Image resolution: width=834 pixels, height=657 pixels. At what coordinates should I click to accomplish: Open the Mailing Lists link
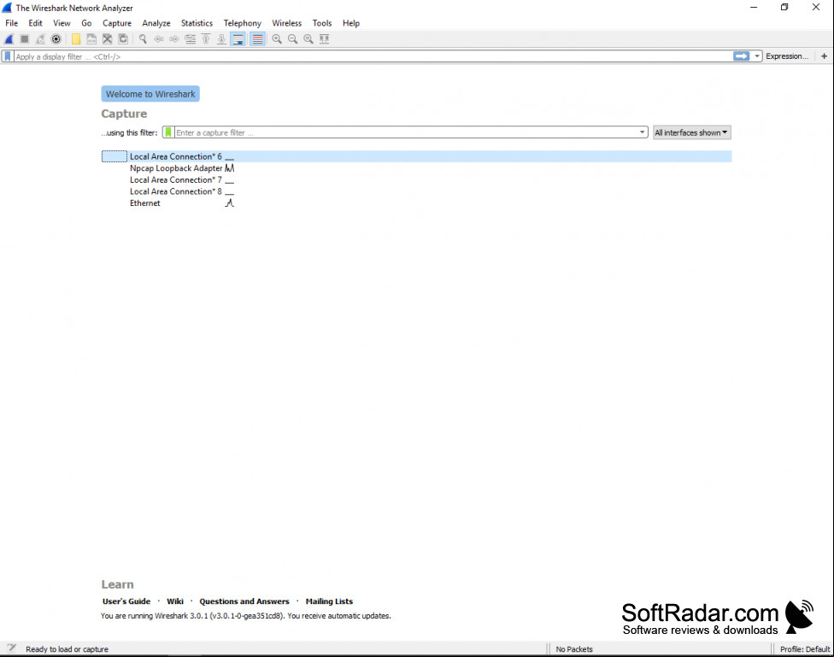click(329, 601)
